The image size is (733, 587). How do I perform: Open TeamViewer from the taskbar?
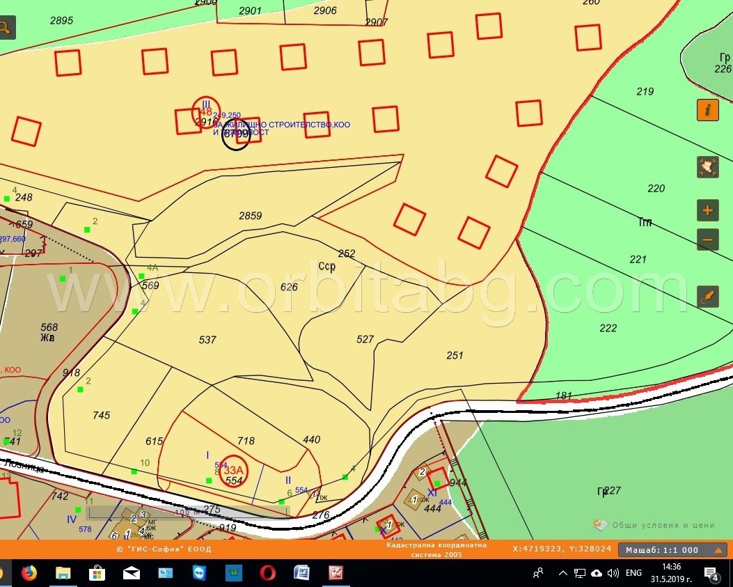coord(199,573)
